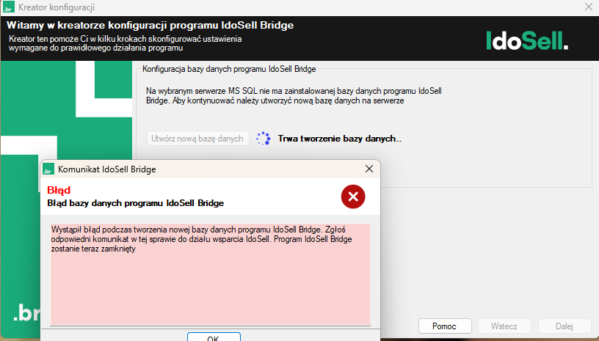Click the .br icon in Kreator konfiguracji title bar
This screenshot has height=341, width=599.
[8, 7]
